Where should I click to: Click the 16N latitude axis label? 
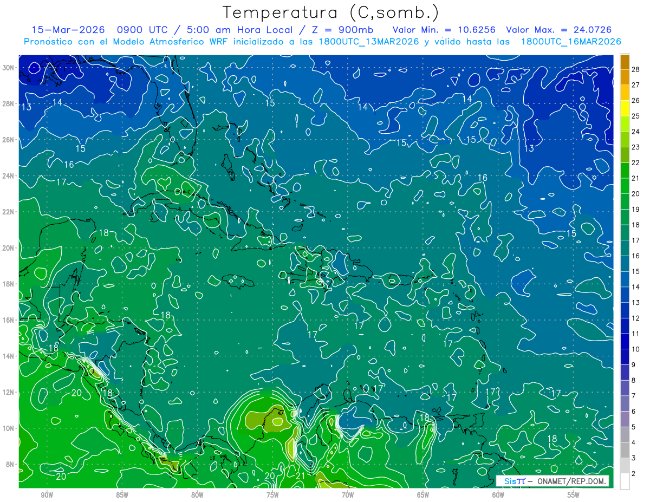click(9, 320)
